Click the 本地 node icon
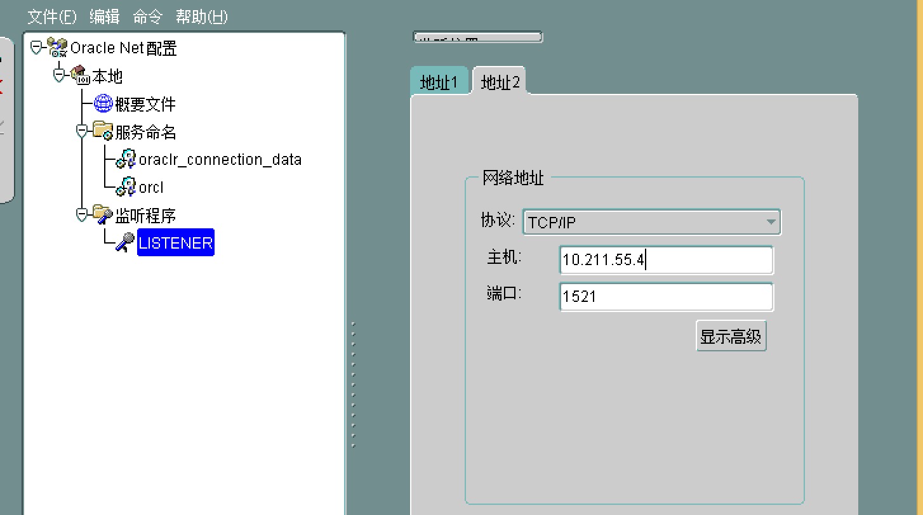 tap(81, 75)
